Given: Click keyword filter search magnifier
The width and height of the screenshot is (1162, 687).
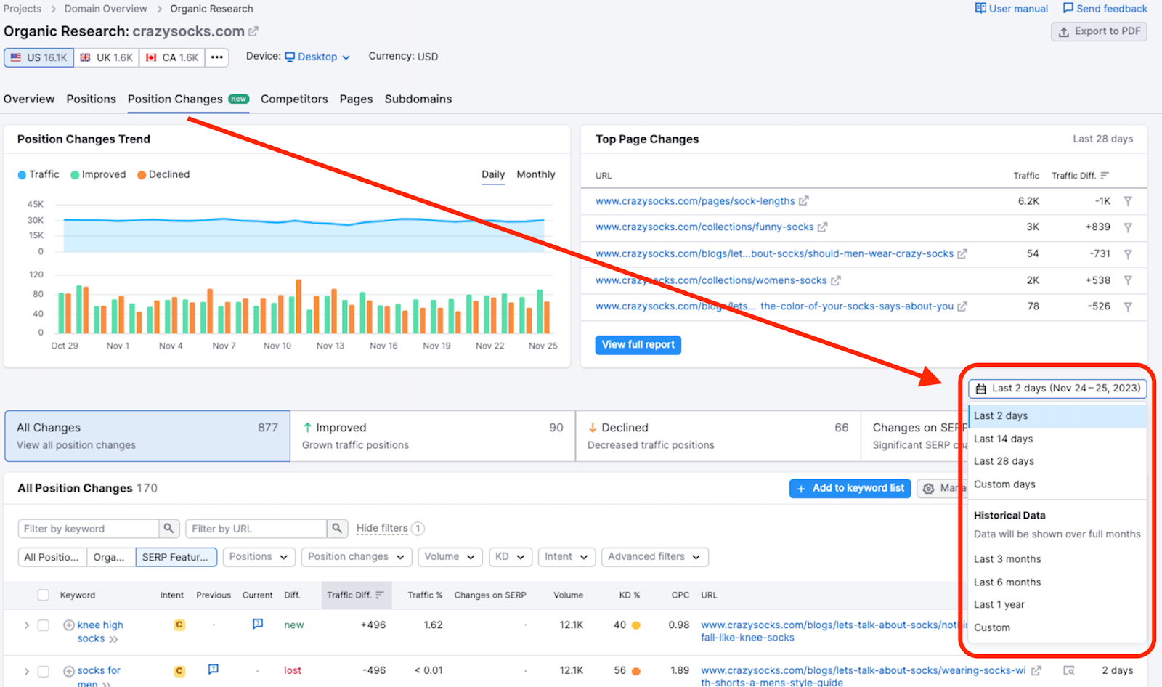Looking at the screenshot, I should [168, 529].
